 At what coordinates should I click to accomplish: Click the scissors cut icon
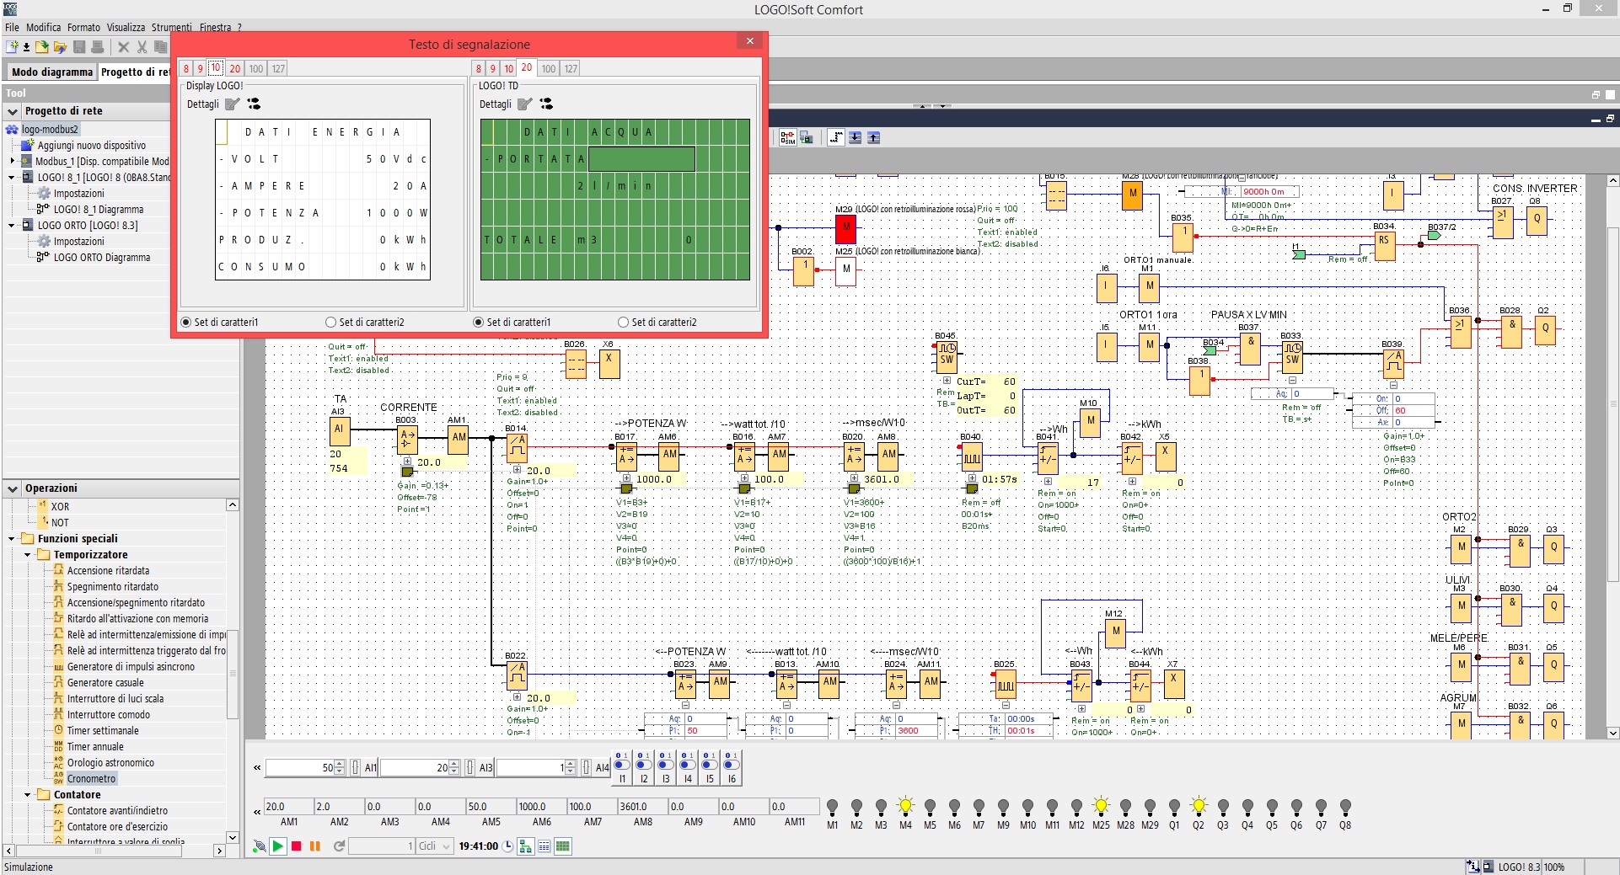click(x=142, y=47)
